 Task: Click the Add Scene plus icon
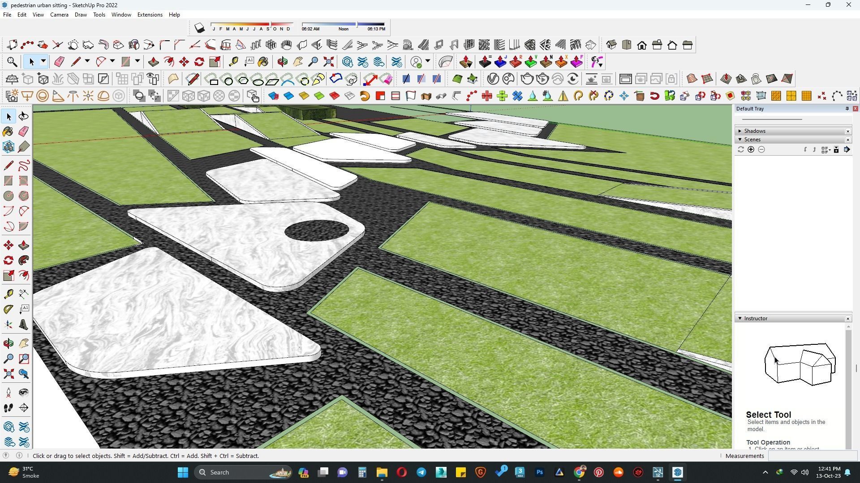pyautogui.click(x=751, y=150)
